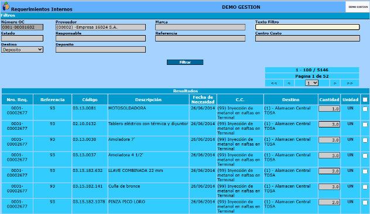Toggle the select-all checkbox in header
This screenshot has height=214, width=370.
[365, 100]
